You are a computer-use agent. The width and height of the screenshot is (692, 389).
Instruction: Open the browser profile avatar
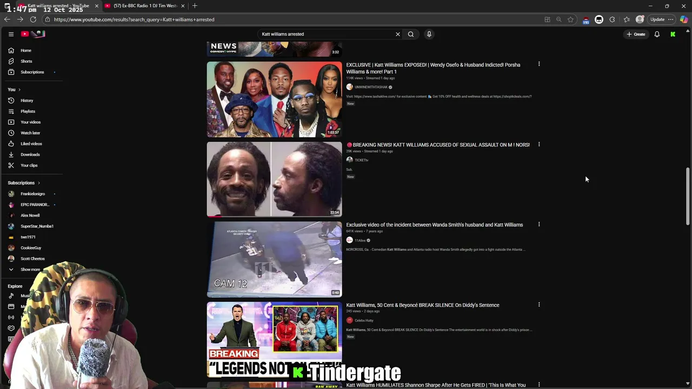pyautogui.click(x=640, y=19)
